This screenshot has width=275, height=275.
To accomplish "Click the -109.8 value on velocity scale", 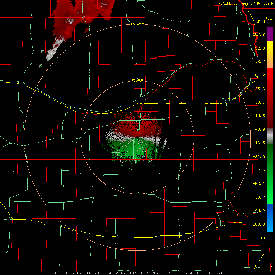I will pos(258,224).
